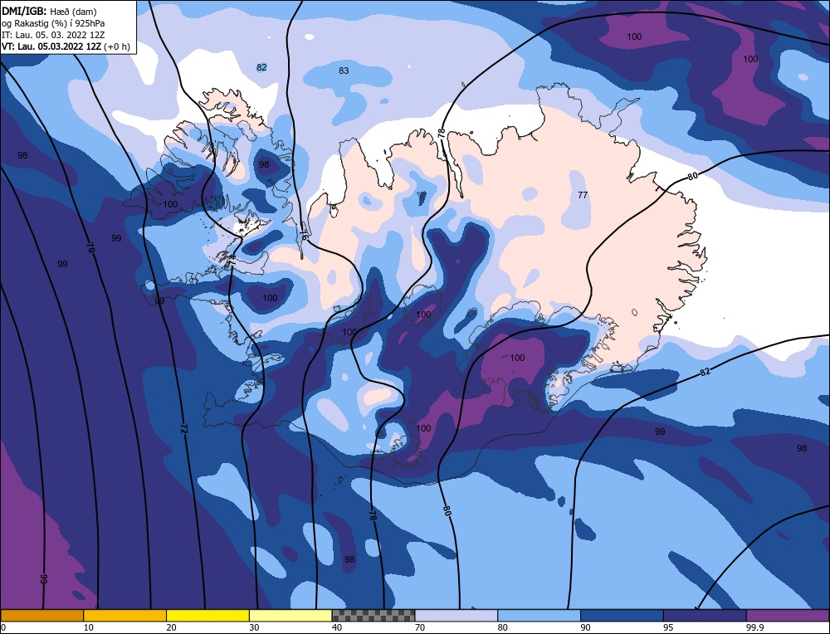Screen dimensions: 830x634
Task: Click the 'IT: Lau. 05. 03. 2022 12Z' line
Action: point(53,35)
